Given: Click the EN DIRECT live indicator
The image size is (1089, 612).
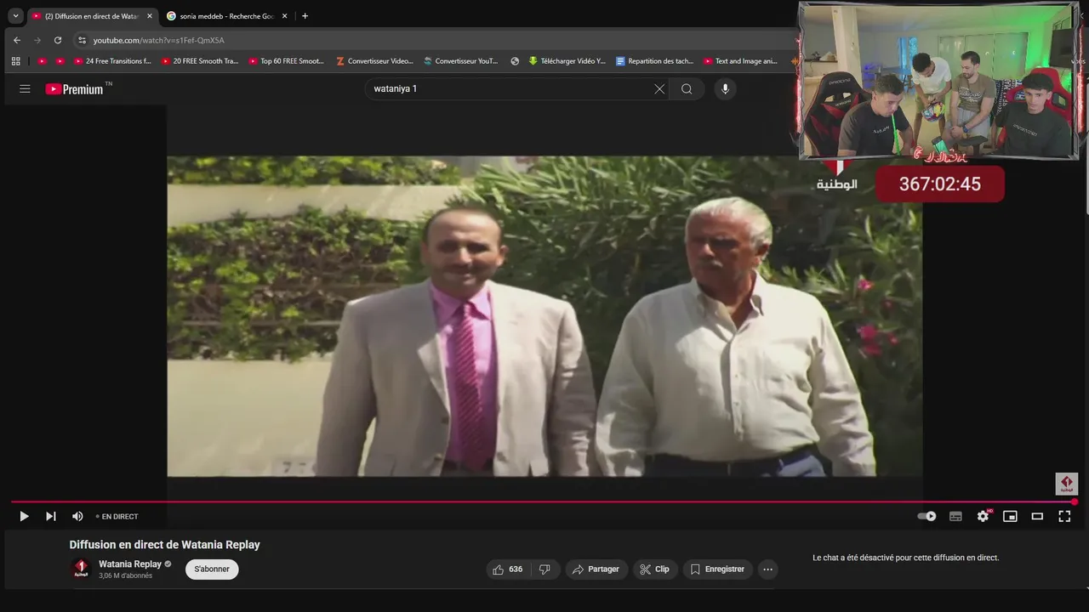Looking at the screenshot, I should 117,516.
